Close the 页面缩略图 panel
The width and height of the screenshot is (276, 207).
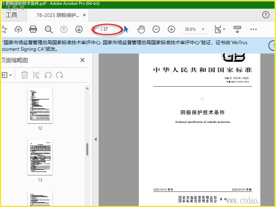pos(82,60)
